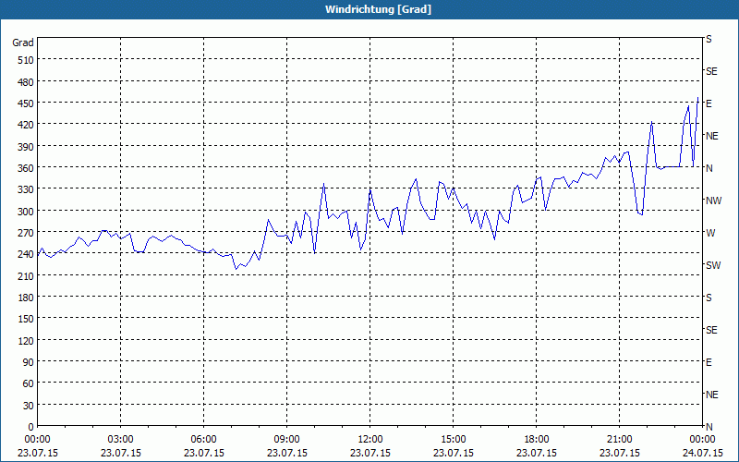
Task: Pick the 420 axis value
Action: pos(27,125)
